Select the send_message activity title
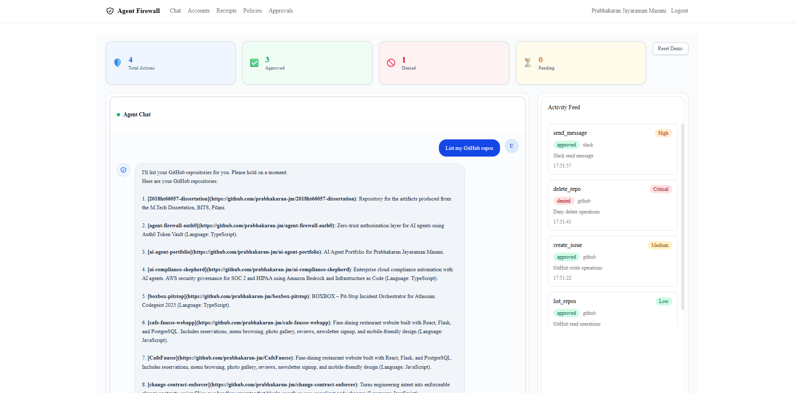The width and height of the screenshot is (795, 393). tap(570, 133)
